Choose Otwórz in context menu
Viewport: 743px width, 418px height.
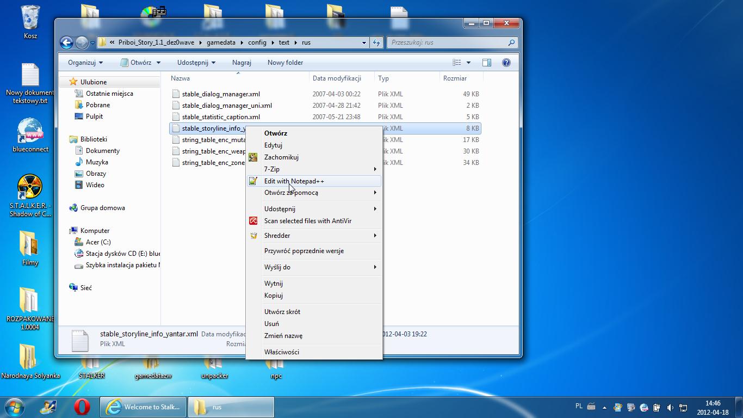pos(314,133)
